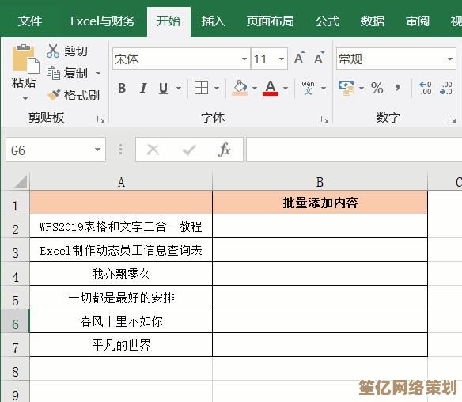The image size is (462, 402).
Task: Switch to 公式 formulas tab
Action: click(x=328, y=21)
